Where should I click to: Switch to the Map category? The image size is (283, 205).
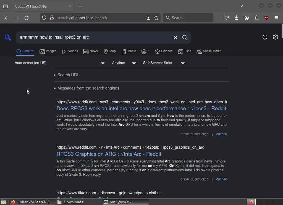110,51
